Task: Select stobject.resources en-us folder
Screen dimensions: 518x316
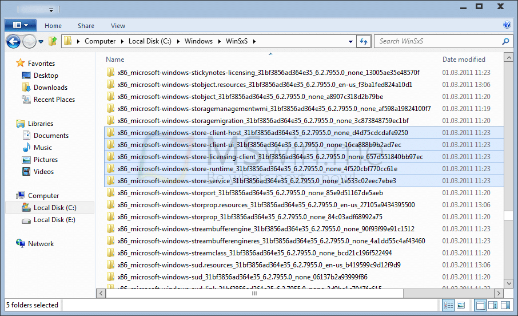Action: (265, 84)
